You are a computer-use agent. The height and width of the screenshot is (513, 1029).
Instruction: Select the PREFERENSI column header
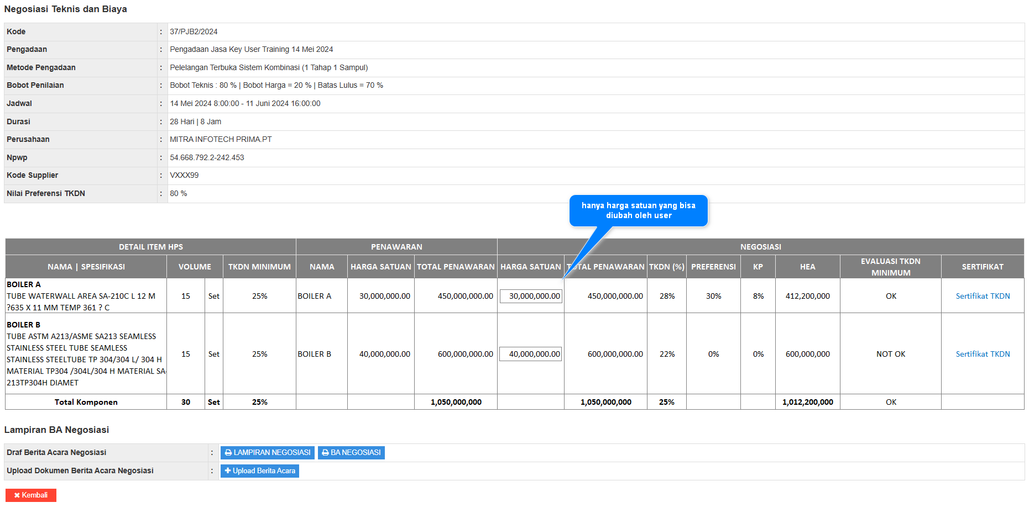pyautogui.click(x=713, y=267)
